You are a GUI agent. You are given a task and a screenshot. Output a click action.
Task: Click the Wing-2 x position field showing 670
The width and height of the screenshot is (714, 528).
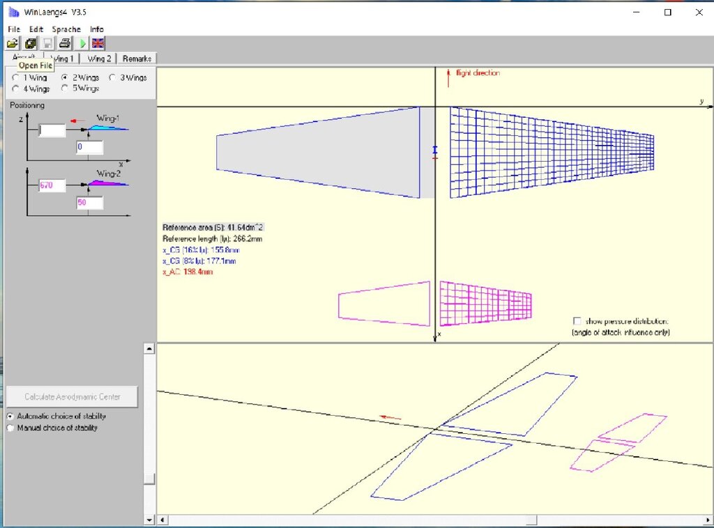(52, 185)
